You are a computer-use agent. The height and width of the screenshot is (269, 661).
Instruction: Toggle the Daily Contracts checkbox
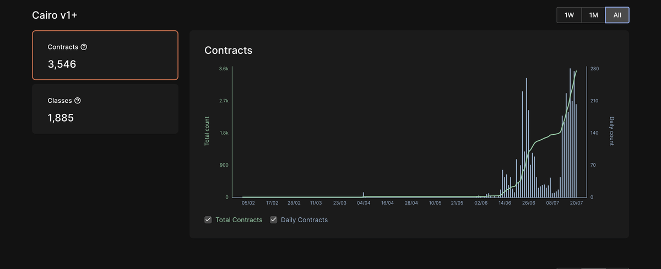274,220
